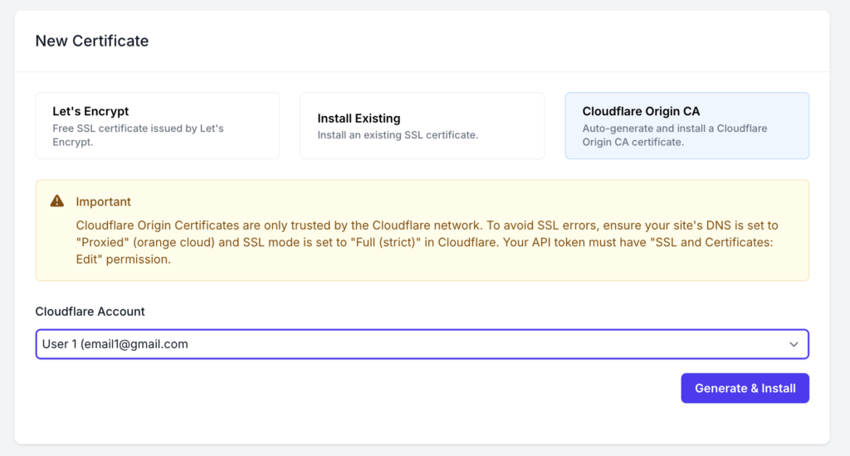Open the Cloudflare Account select box
Image resolution: width=850 pixels, height=456 pixels.
422,344
